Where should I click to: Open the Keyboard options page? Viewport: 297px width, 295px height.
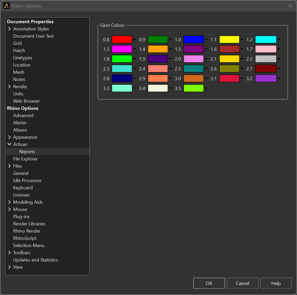point(23,187)
